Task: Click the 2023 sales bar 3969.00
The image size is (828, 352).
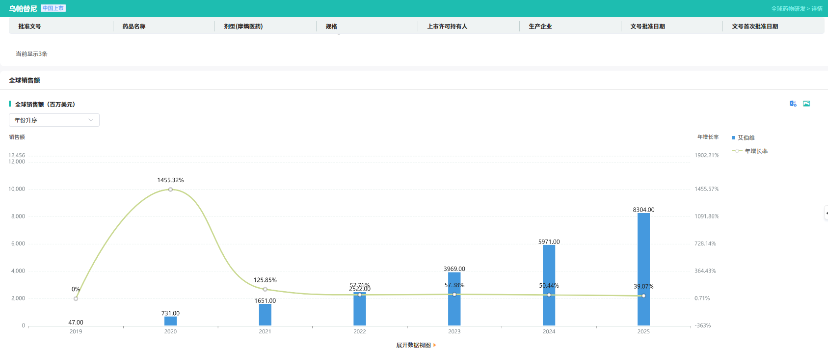Action: (454, 299)
